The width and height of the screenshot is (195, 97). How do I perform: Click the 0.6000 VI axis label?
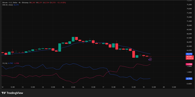(189, 84)
